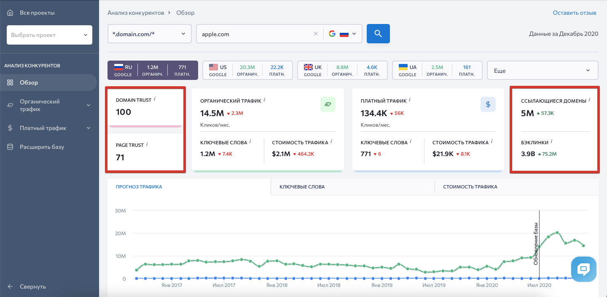
Task: Click info icon next to Domain Trust
Action: (x=155, y=99)
